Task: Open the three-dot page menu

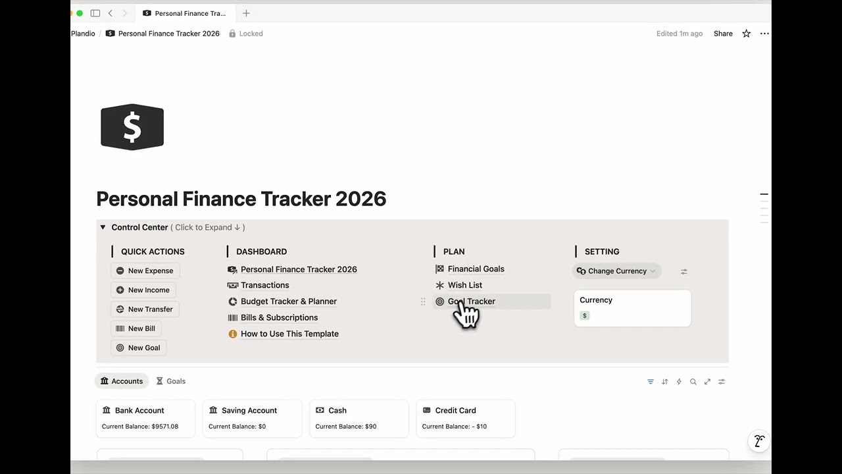Action: click(x=764, y=34)
